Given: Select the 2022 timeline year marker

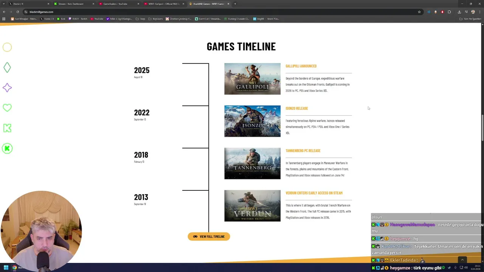Looking at the screenshot, I should tap(142, 113).
